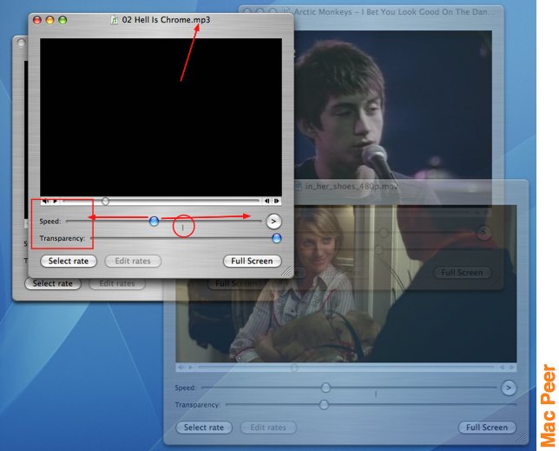
Task: Click Edit rates in Hell Is Chrome window
Action: point(133,261)
